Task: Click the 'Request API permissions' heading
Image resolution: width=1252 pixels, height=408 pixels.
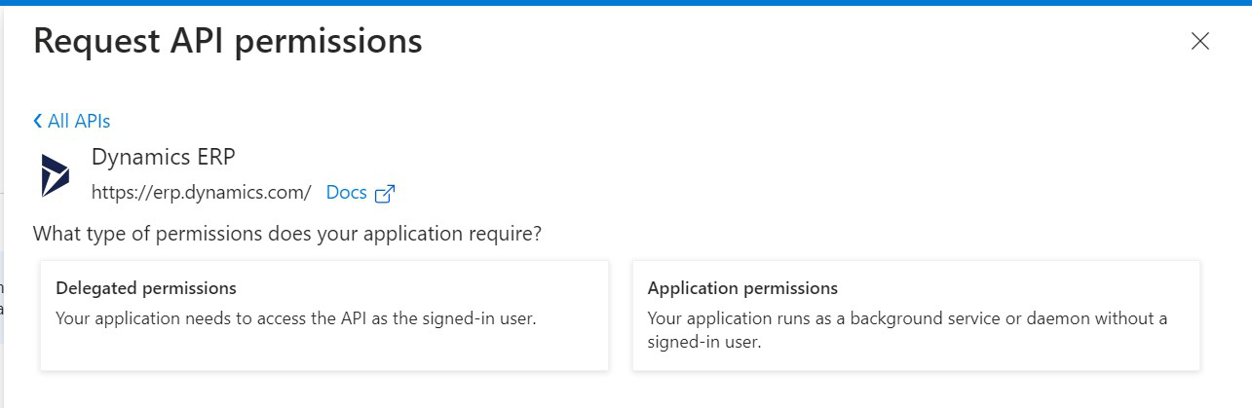Action: tap(227, 41)
